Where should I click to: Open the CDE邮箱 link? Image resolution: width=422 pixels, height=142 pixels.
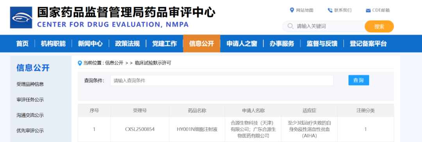pos(381,10)
